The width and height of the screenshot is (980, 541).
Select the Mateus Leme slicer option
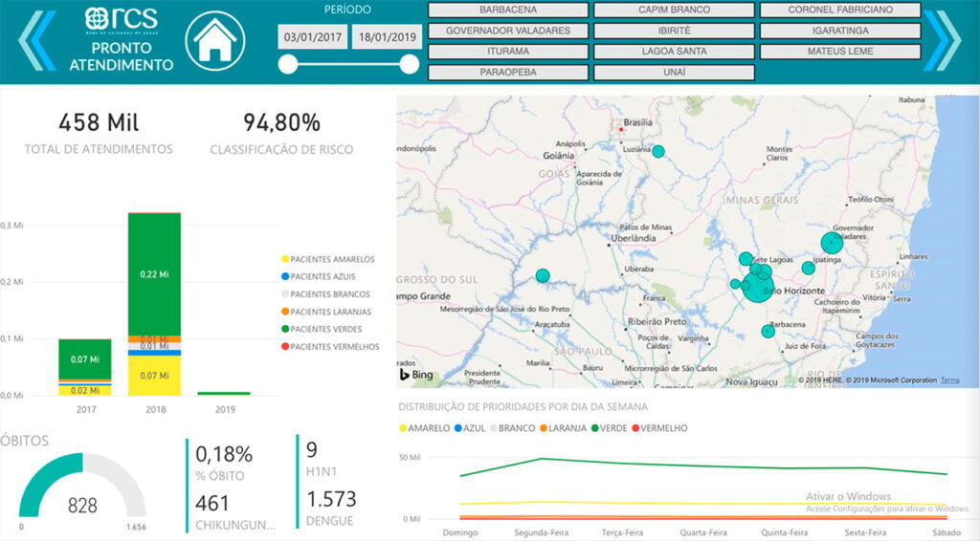[x=839, y=52]
